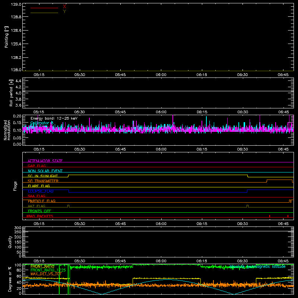Click the 06:45 time label under the Roll period plot
Screen dimensions: 298x298
(283, 112)
